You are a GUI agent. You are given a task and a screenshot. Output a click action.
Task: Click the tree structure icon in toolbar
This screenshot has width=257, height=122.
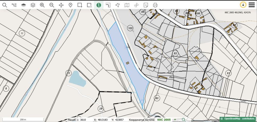(14, 5)
